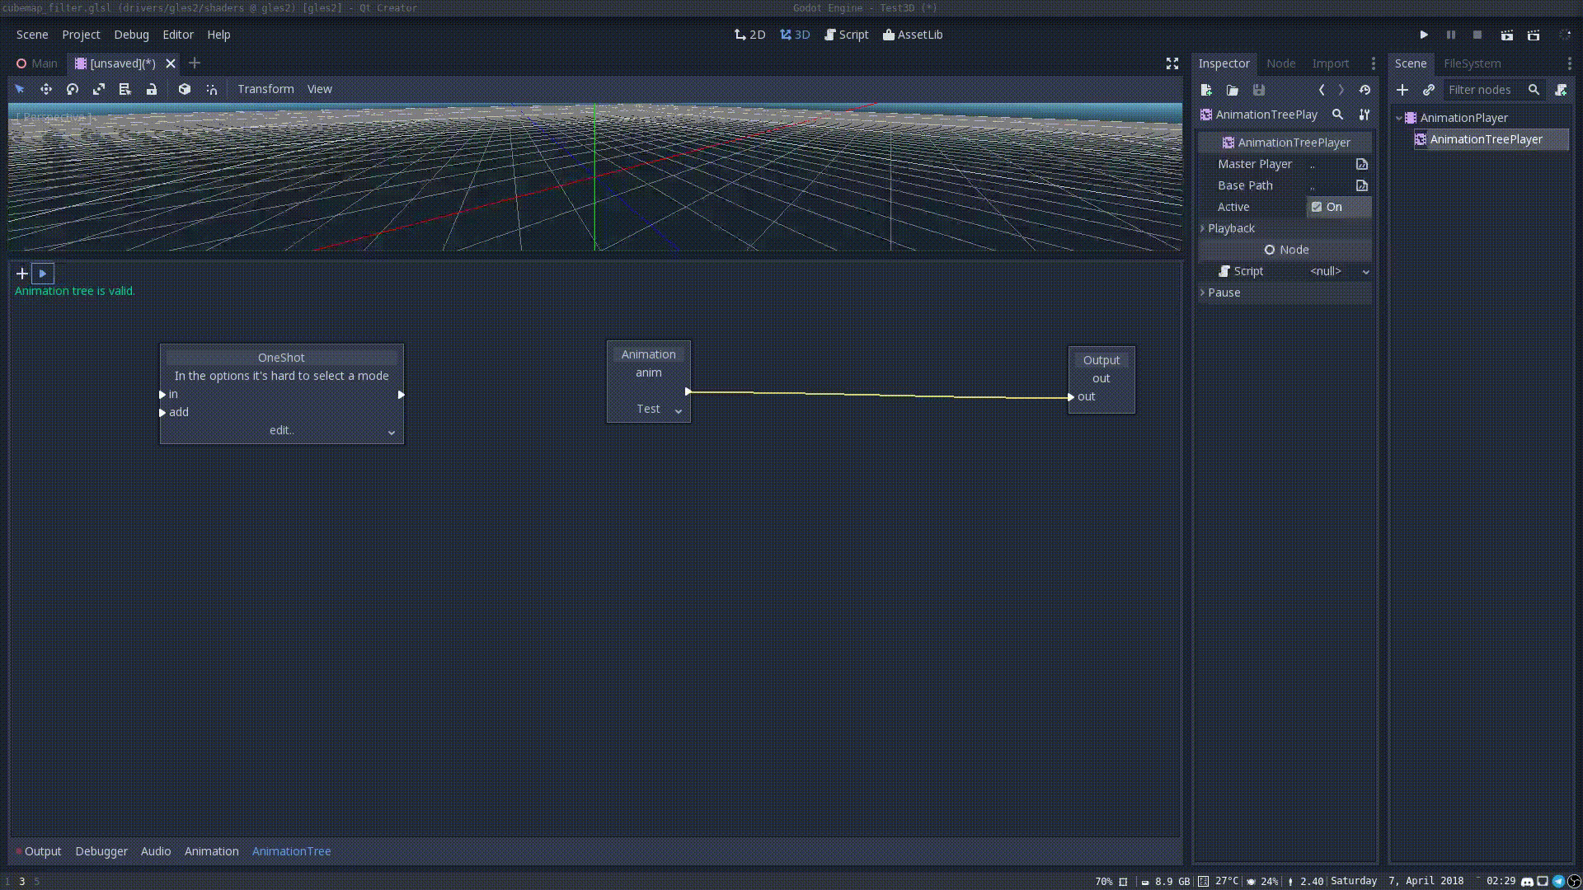Switch to the FileSystem tab
Image resolution: width=1583 pixels, height=890 pixels.
[1472, 63]
